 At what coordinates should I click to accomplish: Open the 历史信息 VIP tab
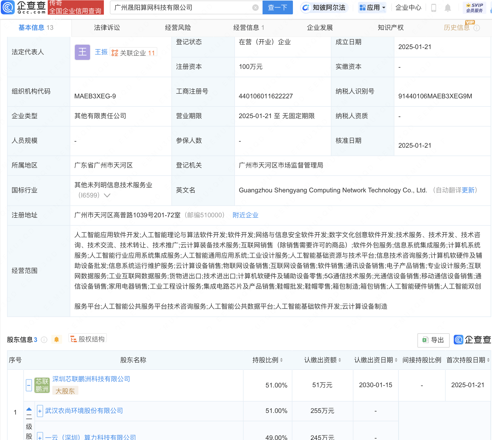457,28
